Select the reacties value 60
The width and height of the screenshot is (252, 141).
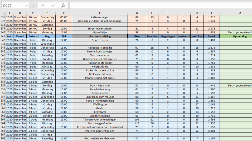[152, 123]
